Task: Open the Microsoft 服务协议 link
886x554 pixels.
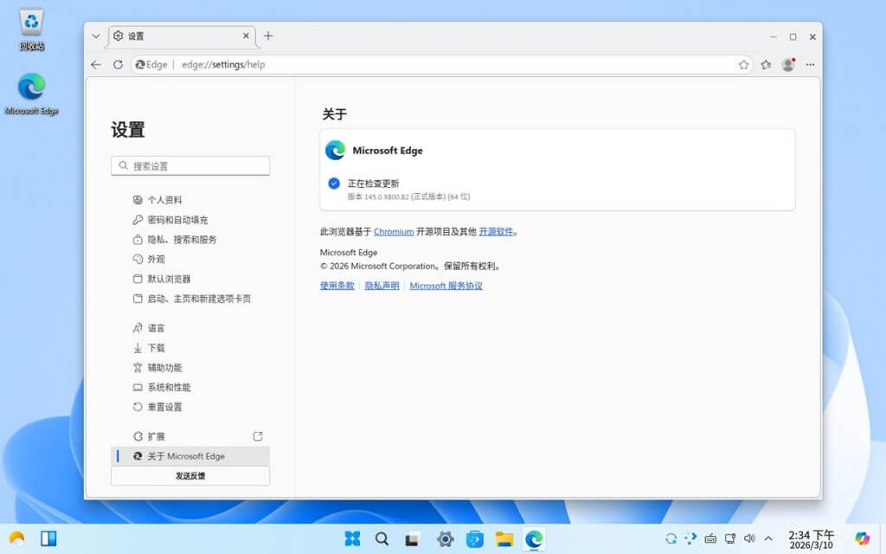Action: coord(446,286)
